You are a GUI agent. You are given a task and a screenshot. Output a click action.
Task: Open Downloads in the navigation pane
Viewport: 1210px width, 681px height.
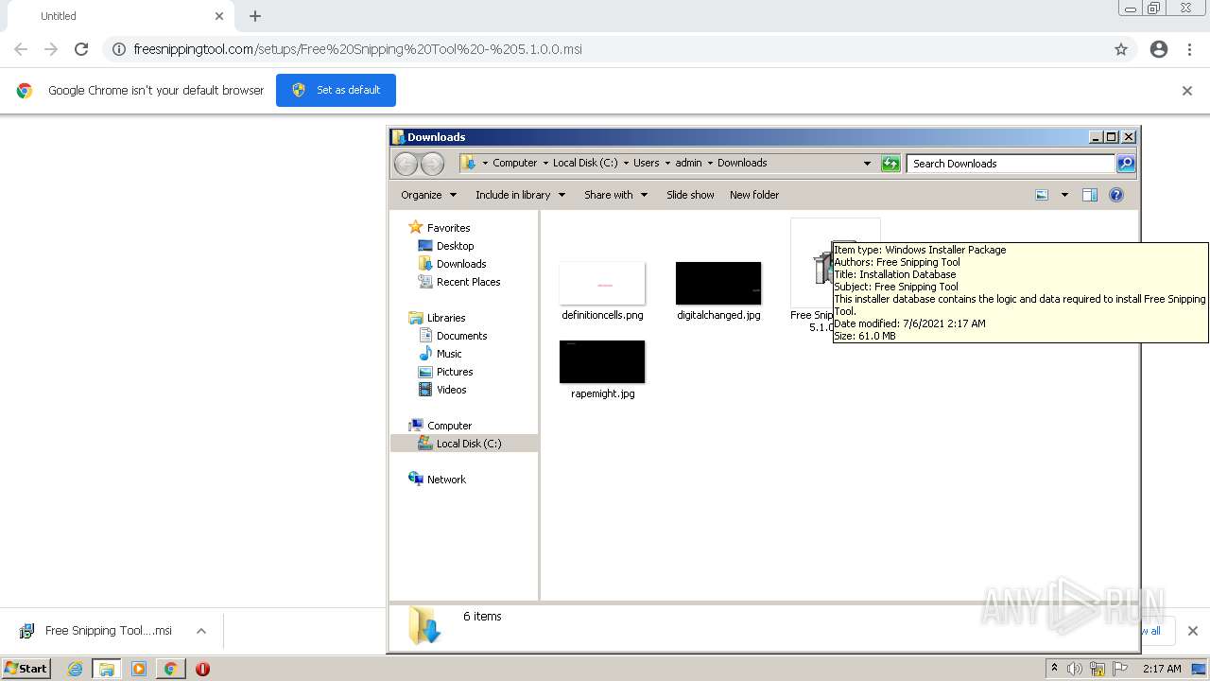[461, 264]
